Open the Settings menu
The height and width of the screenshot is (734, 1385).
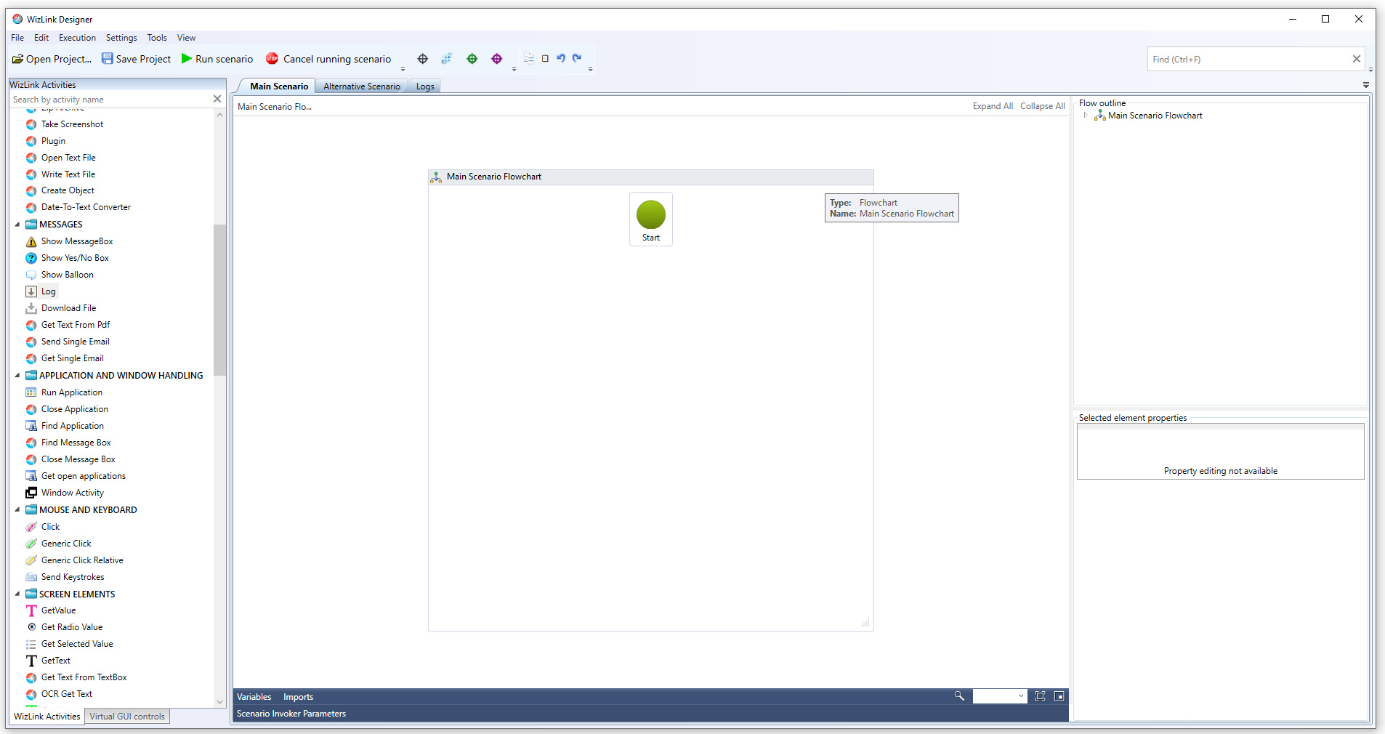121,38
